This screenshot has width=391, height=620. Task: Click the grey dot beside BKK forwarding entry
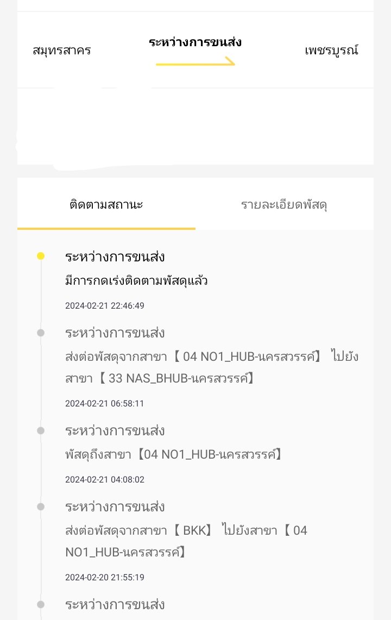tap(41, 506)
